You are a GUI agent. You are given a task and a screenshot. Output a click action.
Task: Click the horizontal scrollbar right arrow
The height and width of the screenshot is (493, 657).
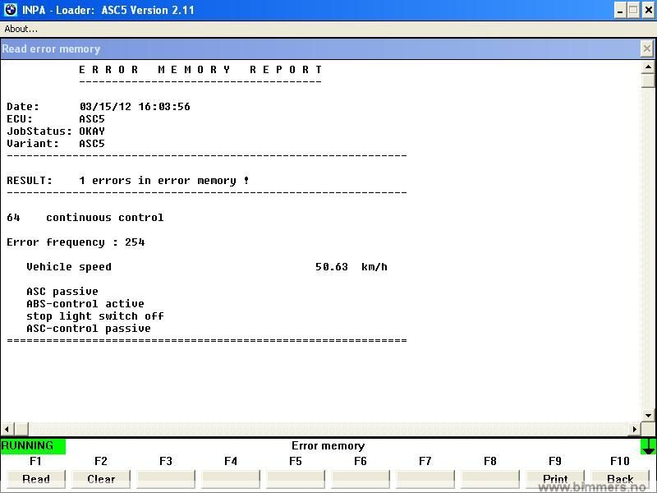coord(634,429)
